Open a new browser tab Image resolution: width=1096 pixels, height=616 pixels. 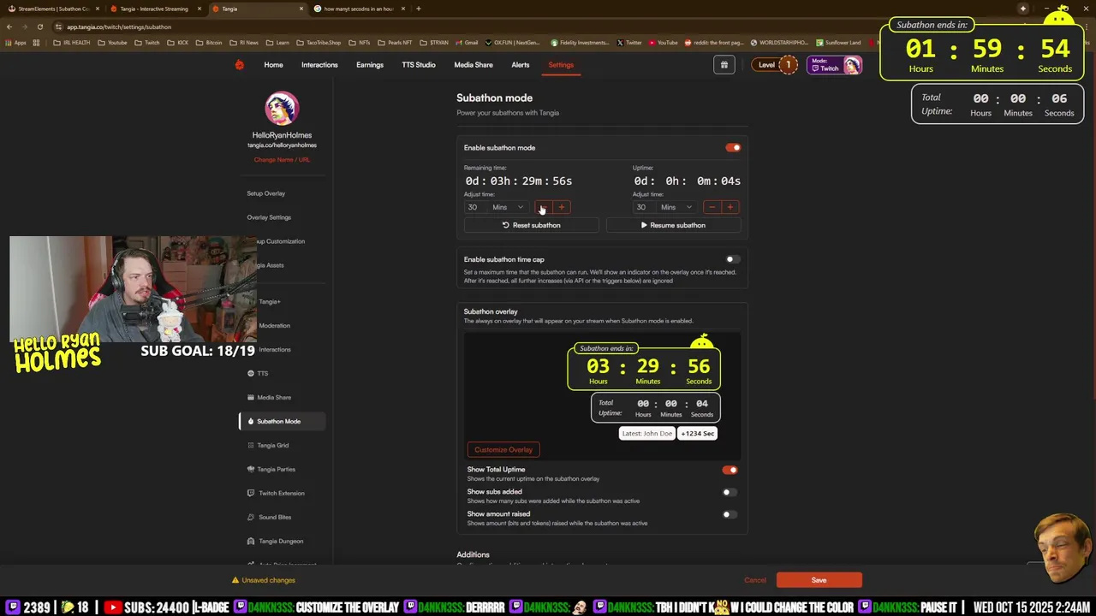[418, 9]
